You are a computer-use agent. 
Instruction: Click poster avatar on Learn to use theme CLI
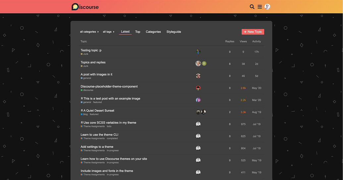[x=198, y=136]
